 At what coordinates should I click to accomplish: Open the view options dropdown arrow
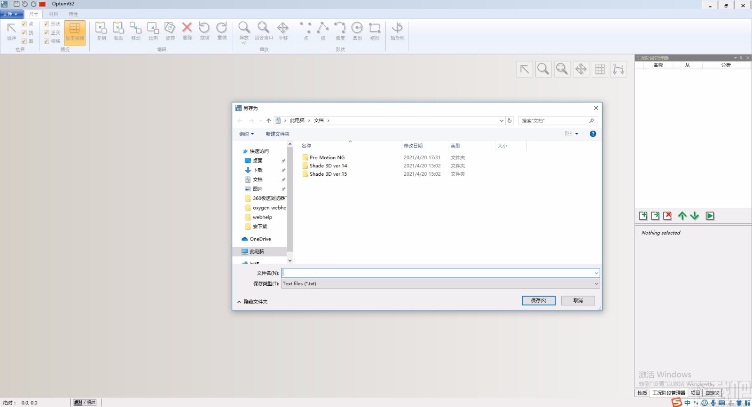click(577, 134)
